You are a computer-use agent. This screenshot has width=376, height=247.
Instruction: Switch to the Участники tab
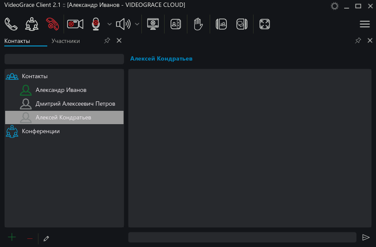click(x=66, y=41)
